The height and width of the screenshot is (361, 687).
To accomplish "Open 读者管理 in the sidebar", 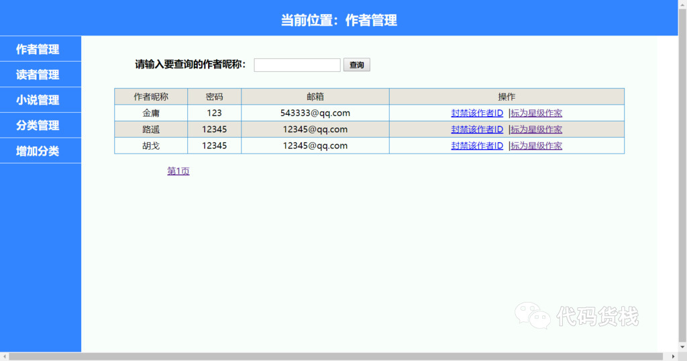I will pyautogui.click(x=40, y=74).
